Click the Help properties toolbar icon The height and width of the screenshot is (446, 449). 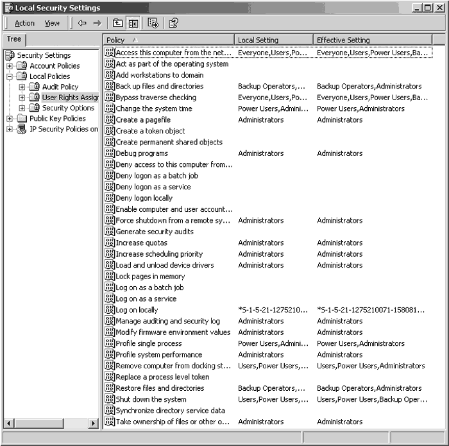tap(173, 23)
